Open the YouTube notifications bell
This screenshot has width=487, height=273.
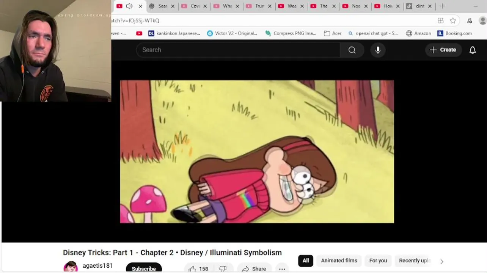tap(473, 50)
